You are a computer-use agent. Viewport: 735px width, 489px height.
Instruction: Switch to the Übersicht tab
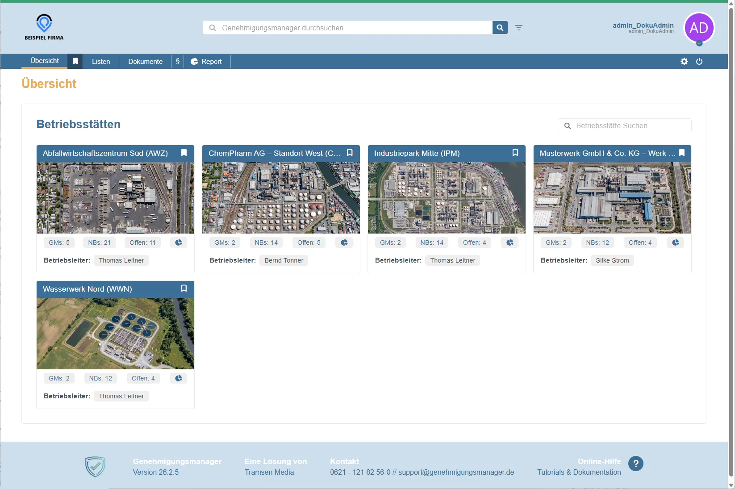45,61
